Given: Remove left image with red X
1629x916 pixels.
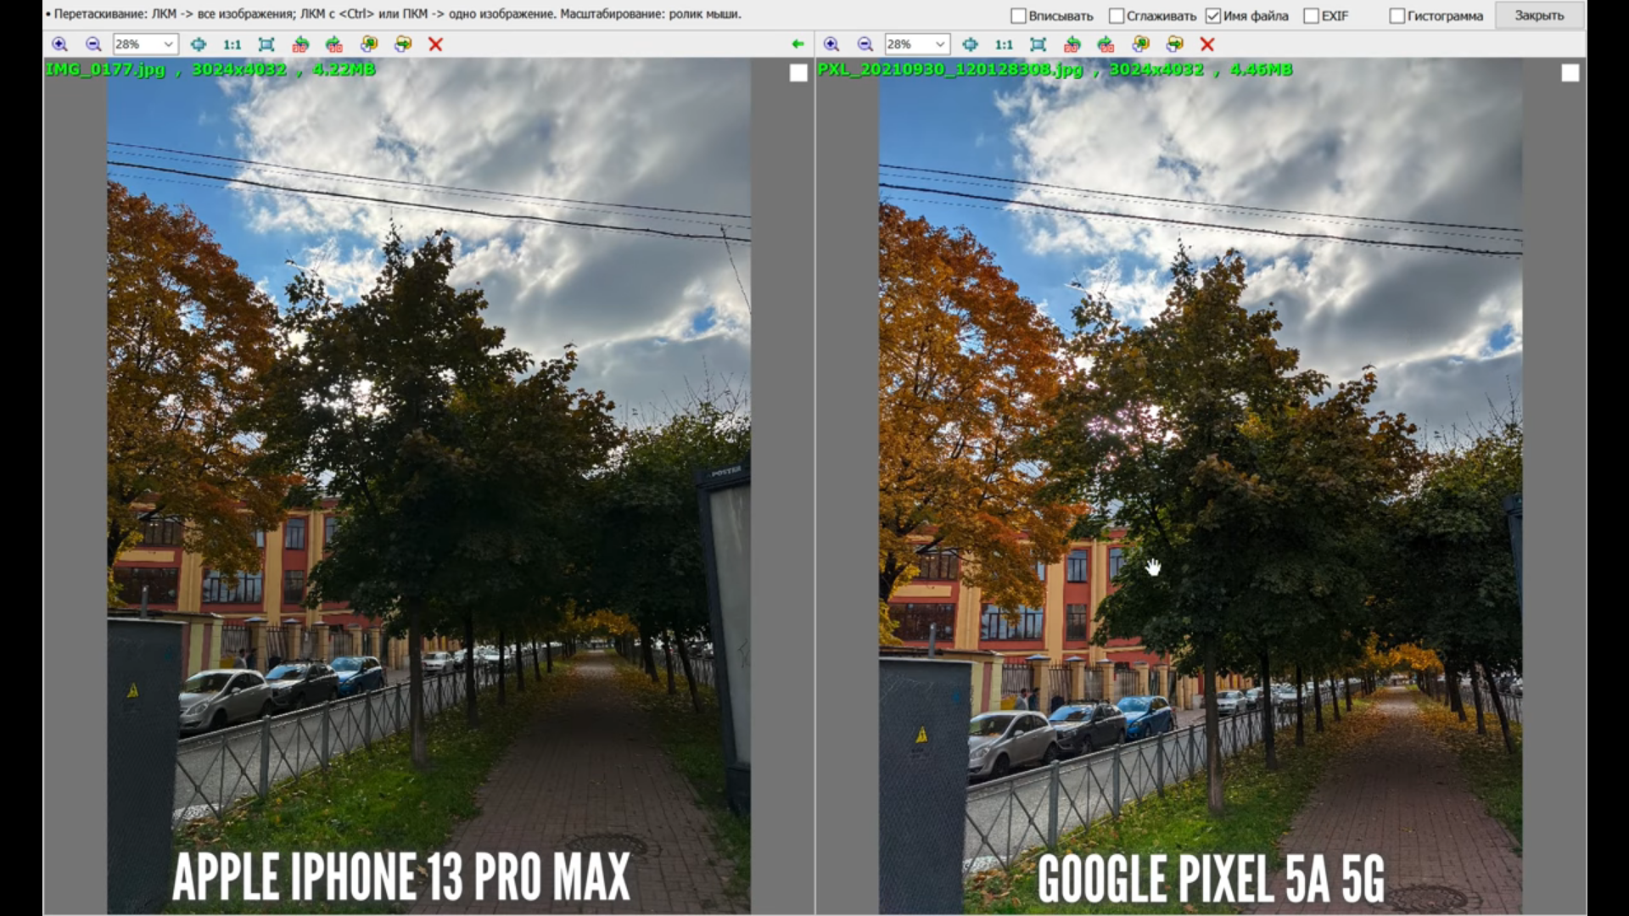Looking at the screenshot, I should pos(435,44).
